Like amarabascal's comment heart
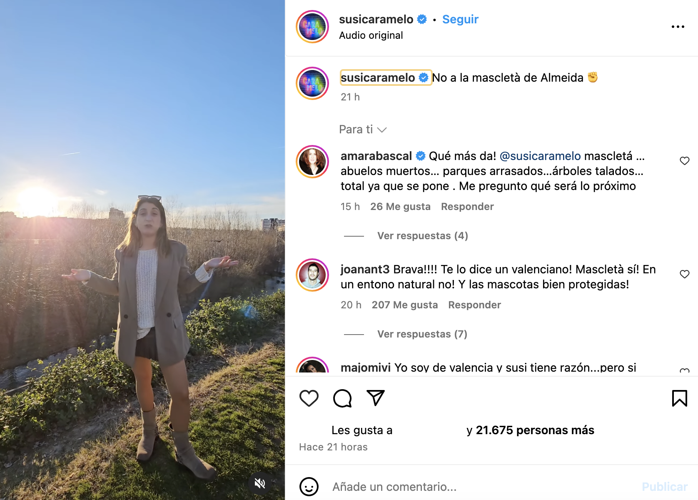 coord(684,161)
